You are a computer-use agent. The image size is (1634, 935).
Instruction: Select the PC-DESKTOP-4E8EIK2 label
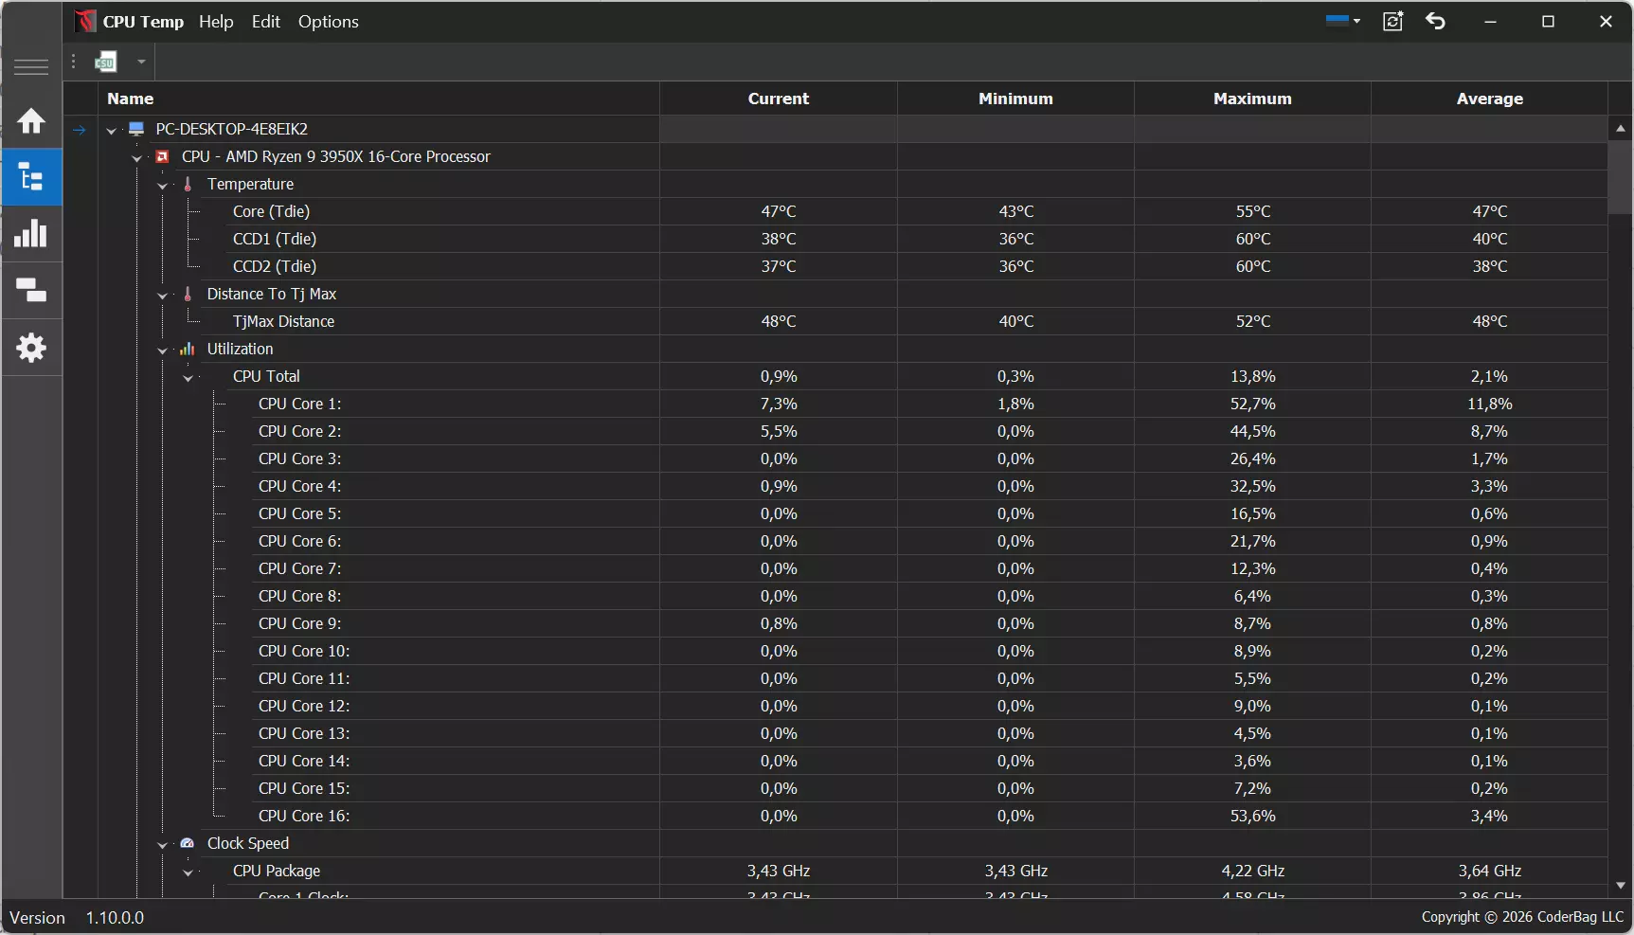click(x=232, y=129)
